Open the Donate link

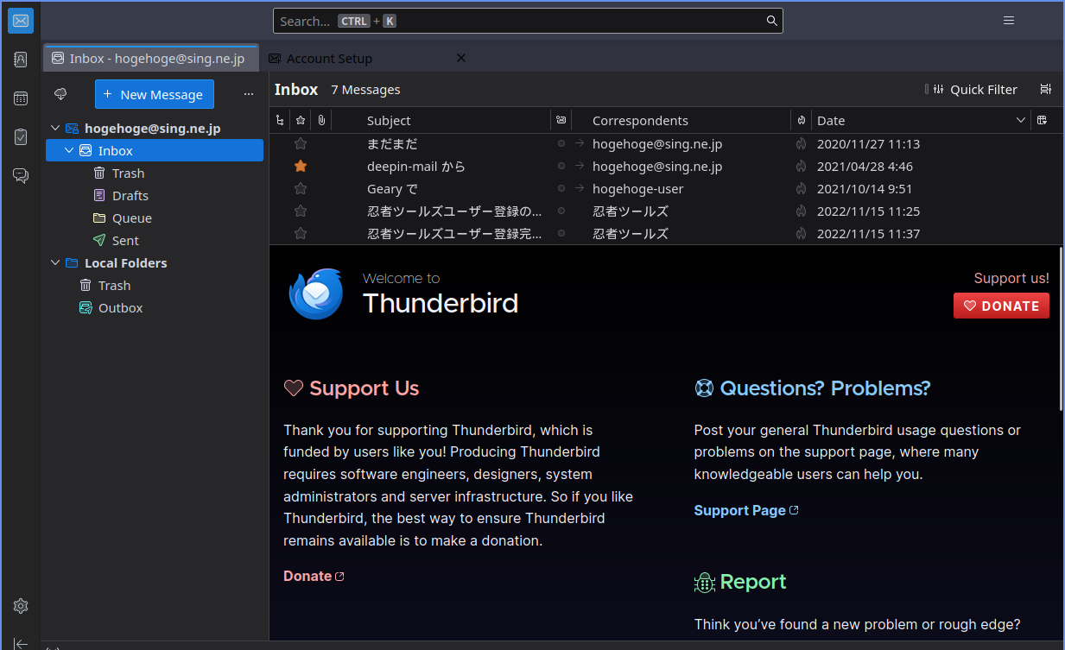coord(314,576)
